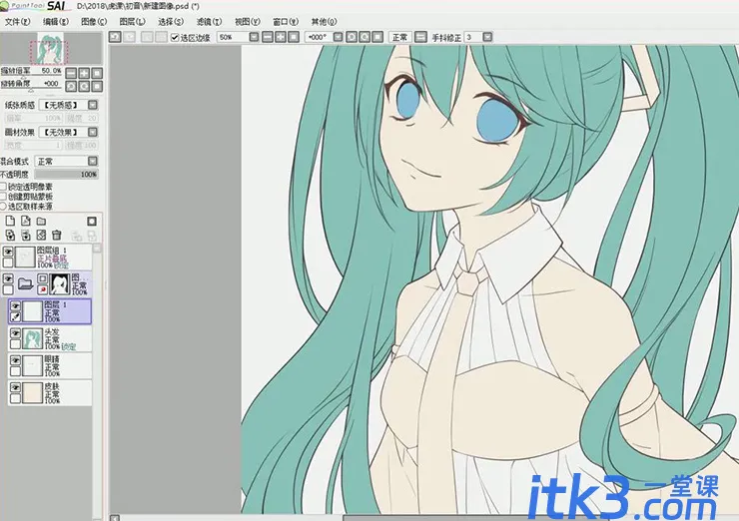Screen dimensions: 739x521
Task: Enable 创建剪贴蒙板 checkbox
Action: 3,197
